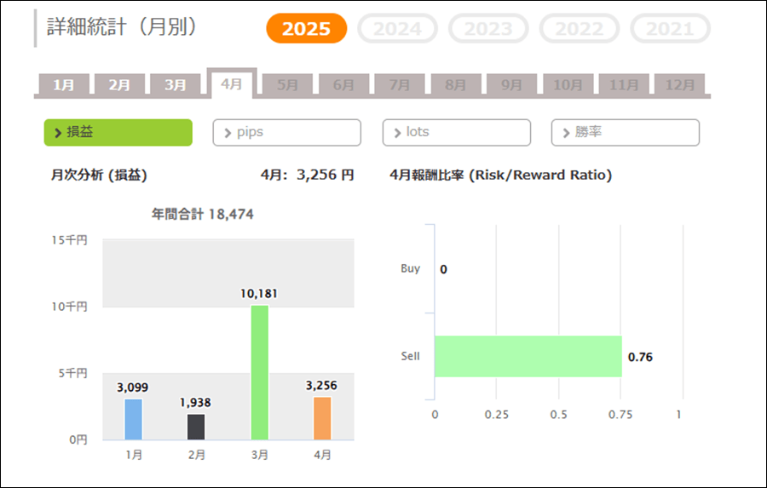Switch to the 2024 year view
The height and width of the screenshot is (488, 767).
(397, 28)
